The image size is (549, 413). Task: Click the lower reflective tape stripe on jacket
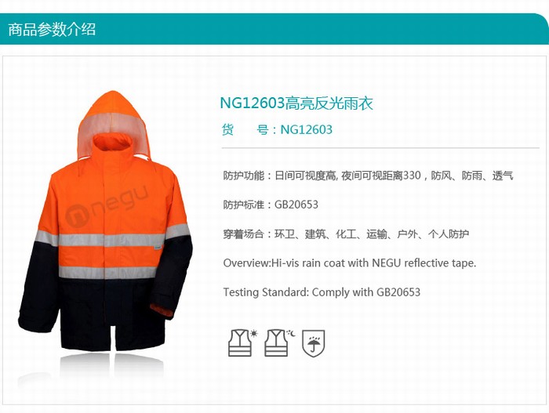[108, 273]
